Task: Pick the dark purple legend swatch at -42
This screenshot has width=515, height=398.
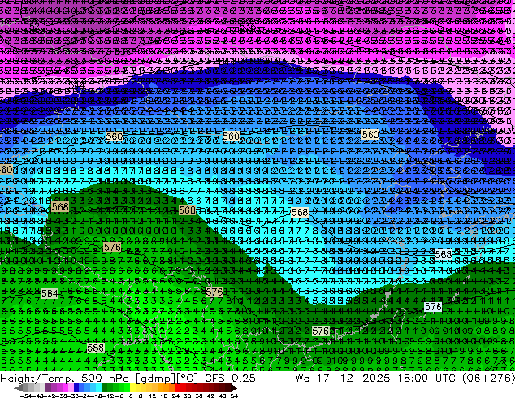Action: tap(48, 388)
